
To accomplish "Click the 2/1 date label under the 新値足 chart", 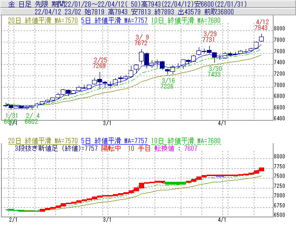I will [13, 220].
